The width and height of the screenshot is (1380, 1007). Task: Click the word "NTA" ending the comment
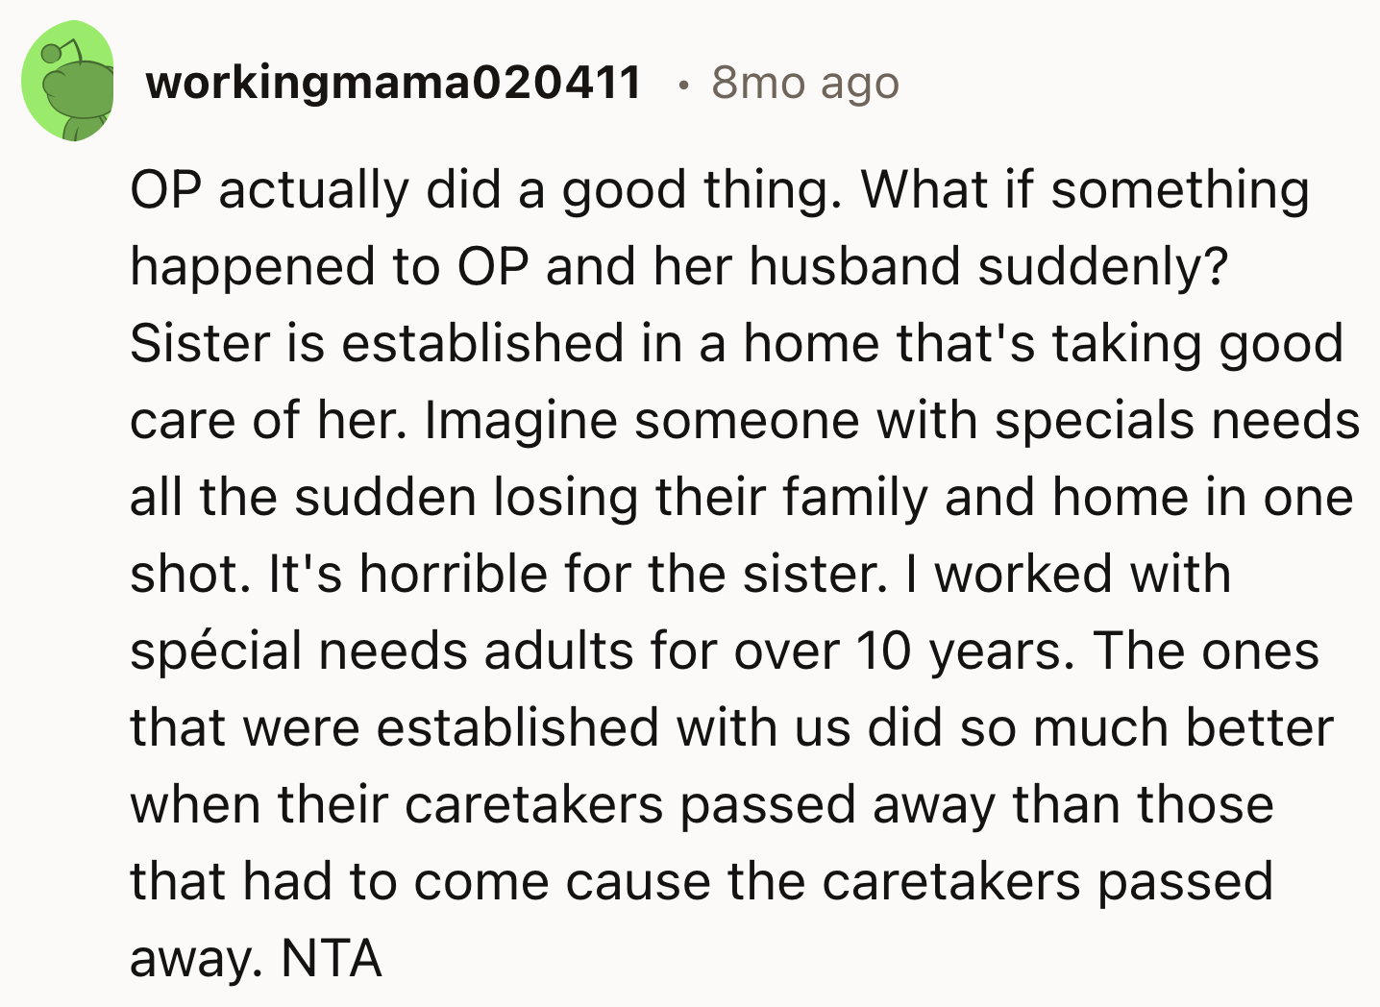click(332, 958)
